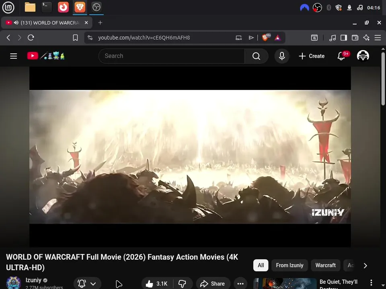Go to YouTube home via logo
The image size is (386, 289).
[x=46, y=56]
